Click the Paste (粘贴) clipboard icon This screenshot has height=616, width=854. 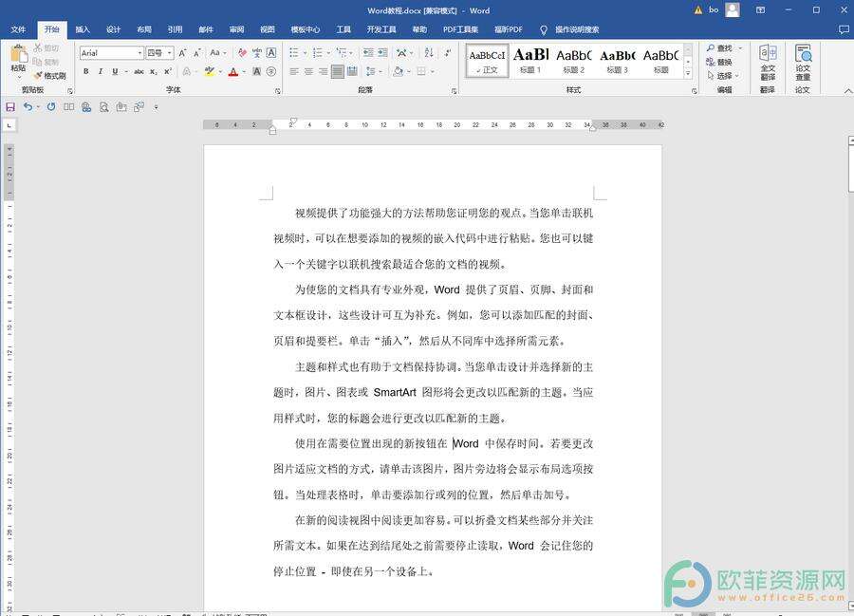[19, 54]
